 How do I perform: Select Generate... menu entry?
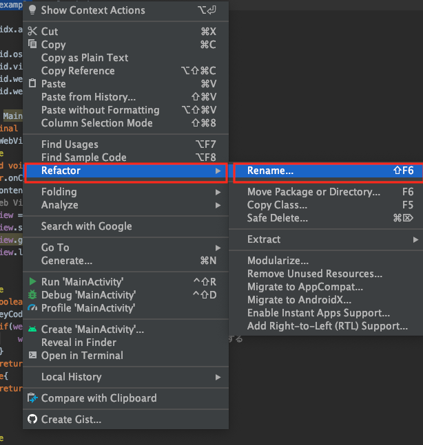125,261
